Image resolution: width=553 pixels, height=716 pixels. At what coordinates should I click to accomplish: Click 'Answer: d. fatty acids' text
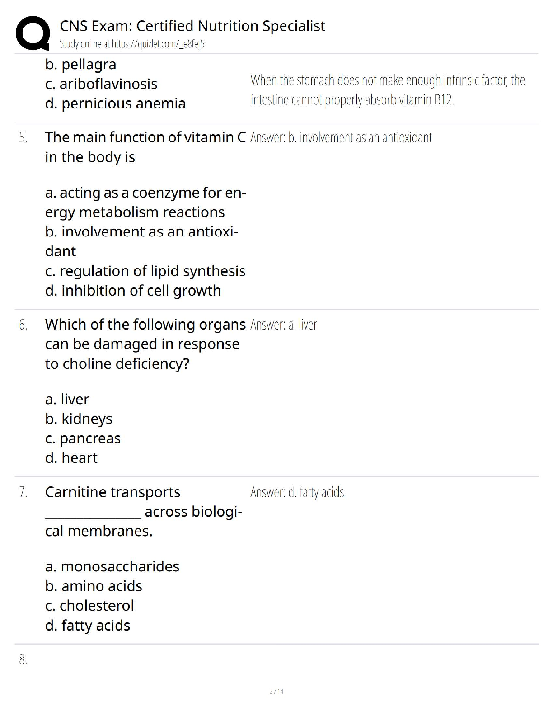297,492
